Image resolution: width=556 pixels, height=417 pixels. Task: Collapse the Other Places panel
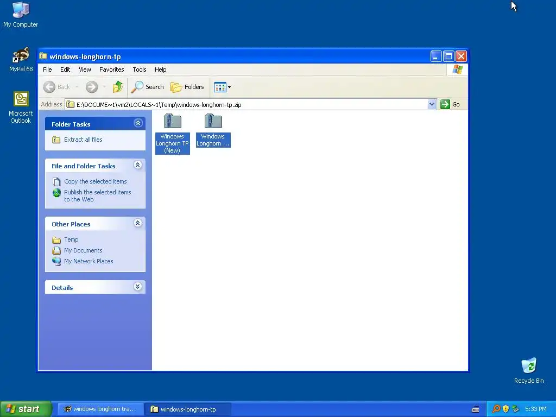pyautogui.click(x=138, y=223)
